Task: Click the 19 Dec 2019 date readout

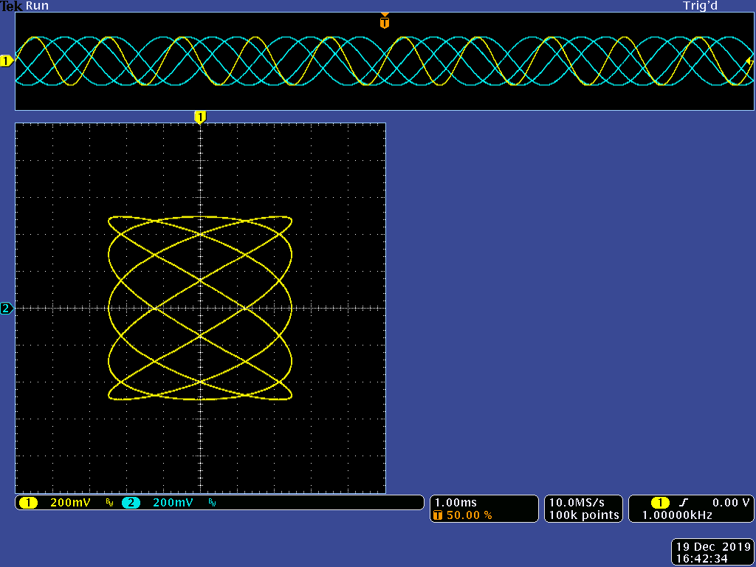Action: pos(714,547)
